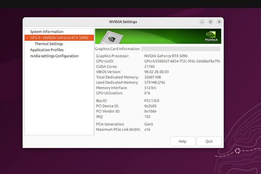
Task: Click the PCI Vendor ID label
Action: 108,111
